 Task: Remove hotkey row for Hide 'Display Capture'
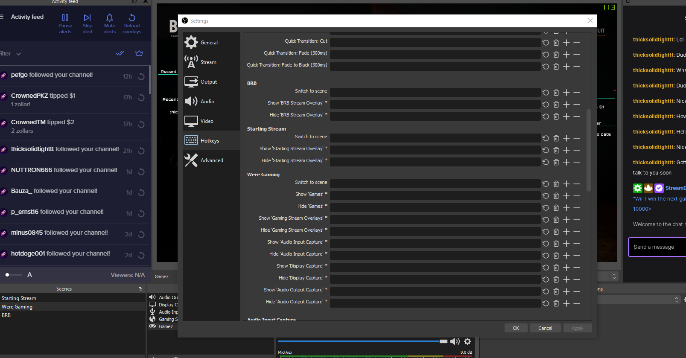coord(577,279)
